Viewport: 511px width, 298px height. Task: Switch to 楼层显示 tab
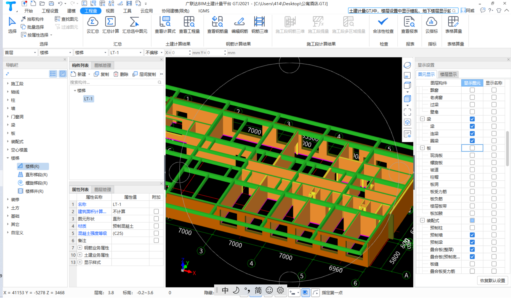pos(448,74)
